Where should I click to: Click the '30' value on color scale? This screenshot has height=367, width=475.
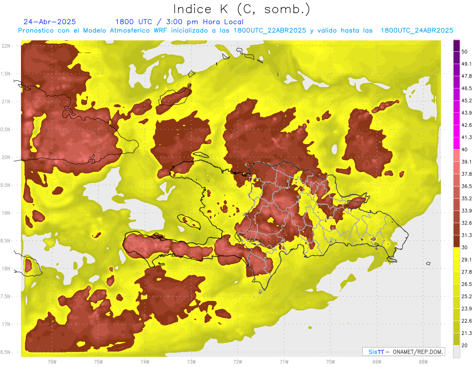[x=465, y=247]
